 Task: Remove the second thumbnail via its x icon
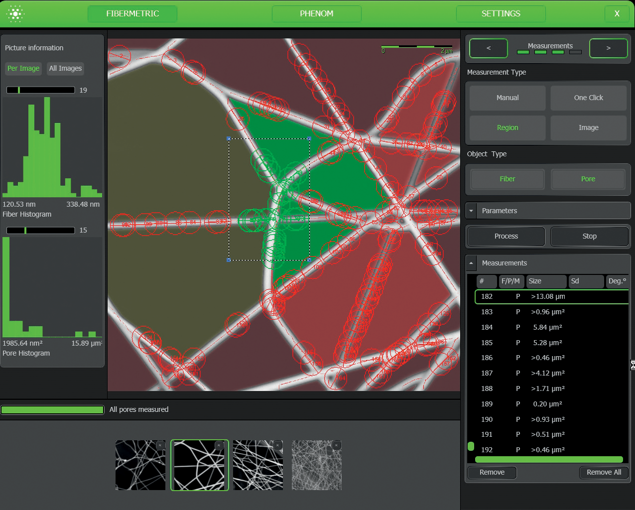(x=219, y=445)
